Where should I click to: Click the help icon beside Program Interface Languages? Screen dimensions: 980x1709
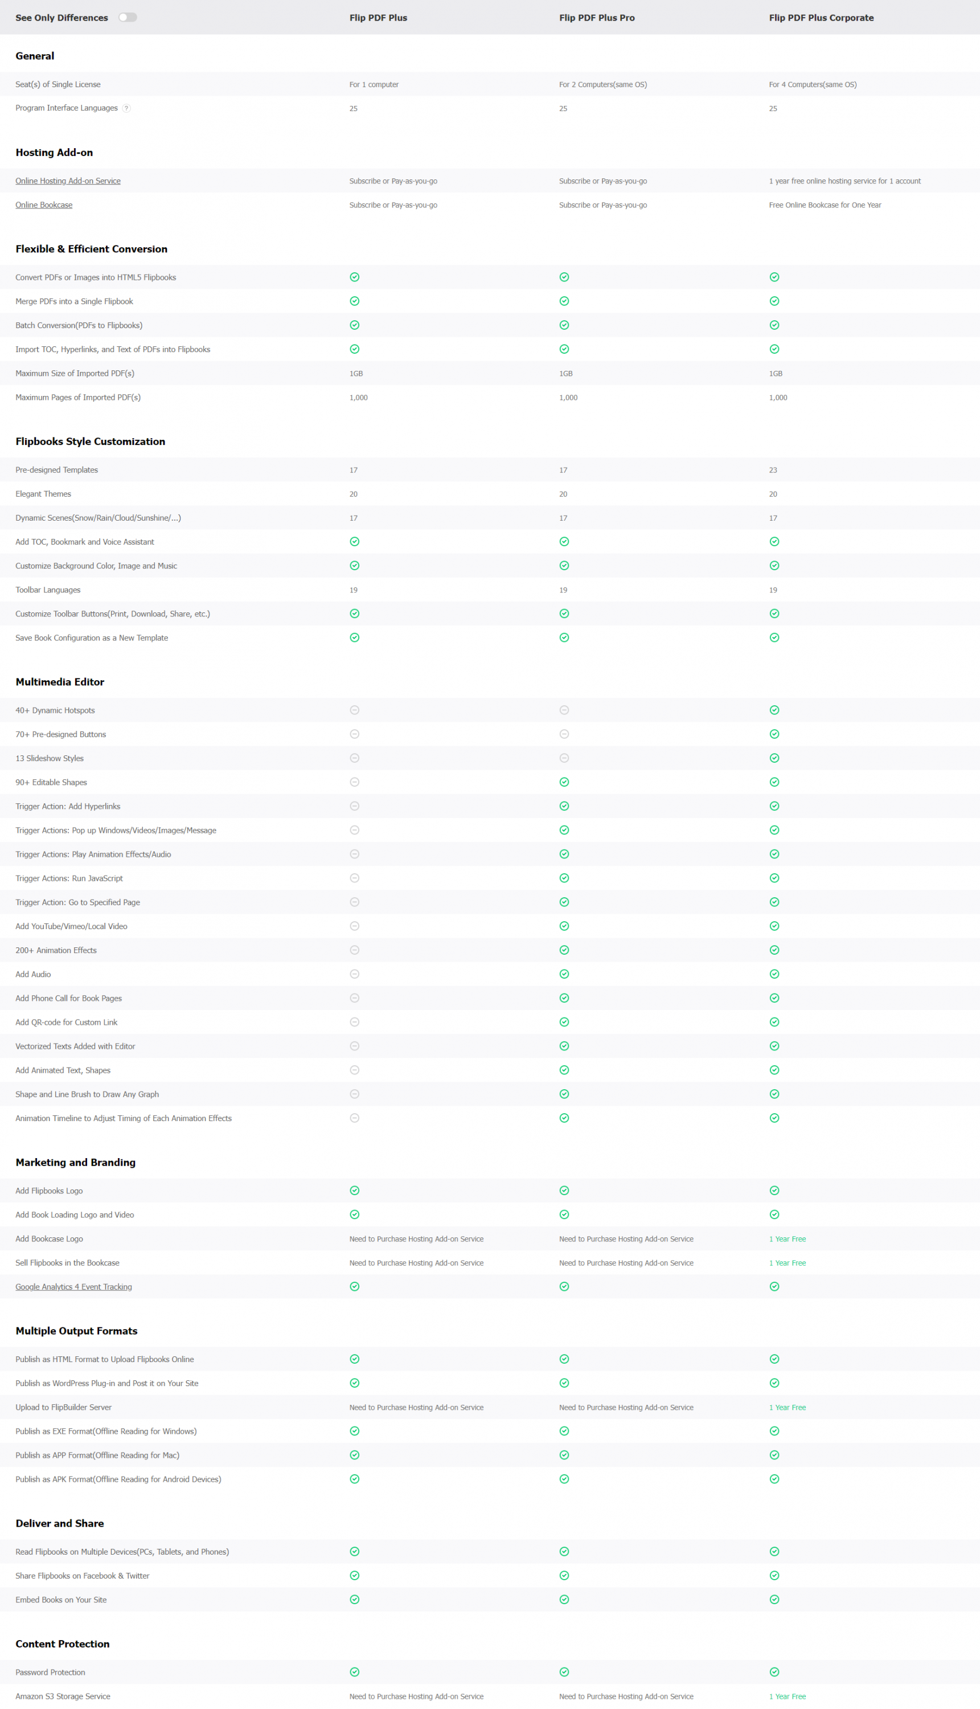pos(126,108)
